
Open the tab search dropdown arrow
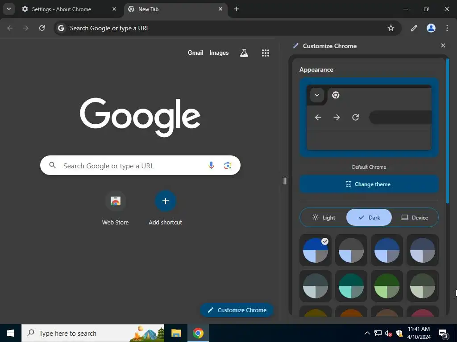9,9
